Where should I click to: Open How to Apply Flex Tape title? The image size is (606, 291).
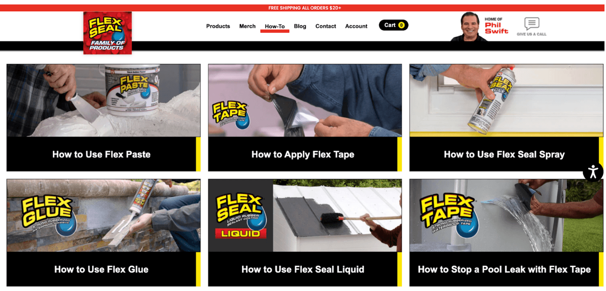303,154
